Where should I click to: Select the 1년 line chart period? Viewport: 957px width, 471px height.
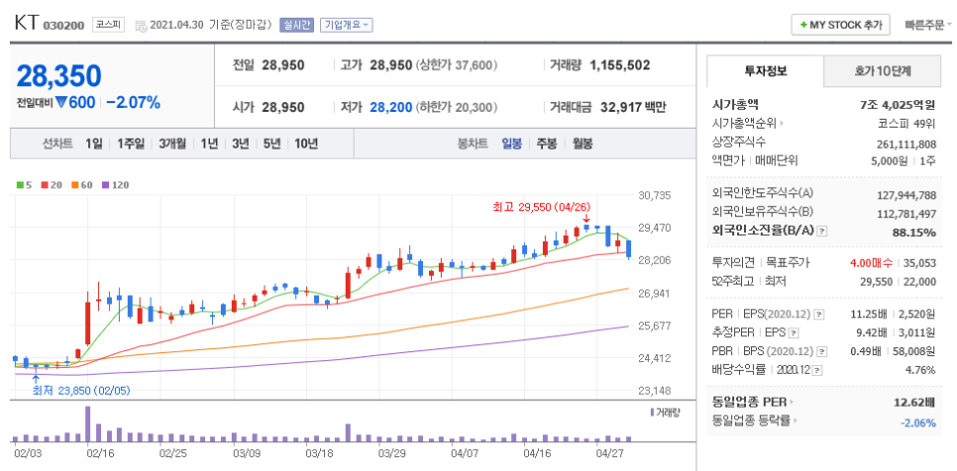pyautogui.click(x=209, y=143)
